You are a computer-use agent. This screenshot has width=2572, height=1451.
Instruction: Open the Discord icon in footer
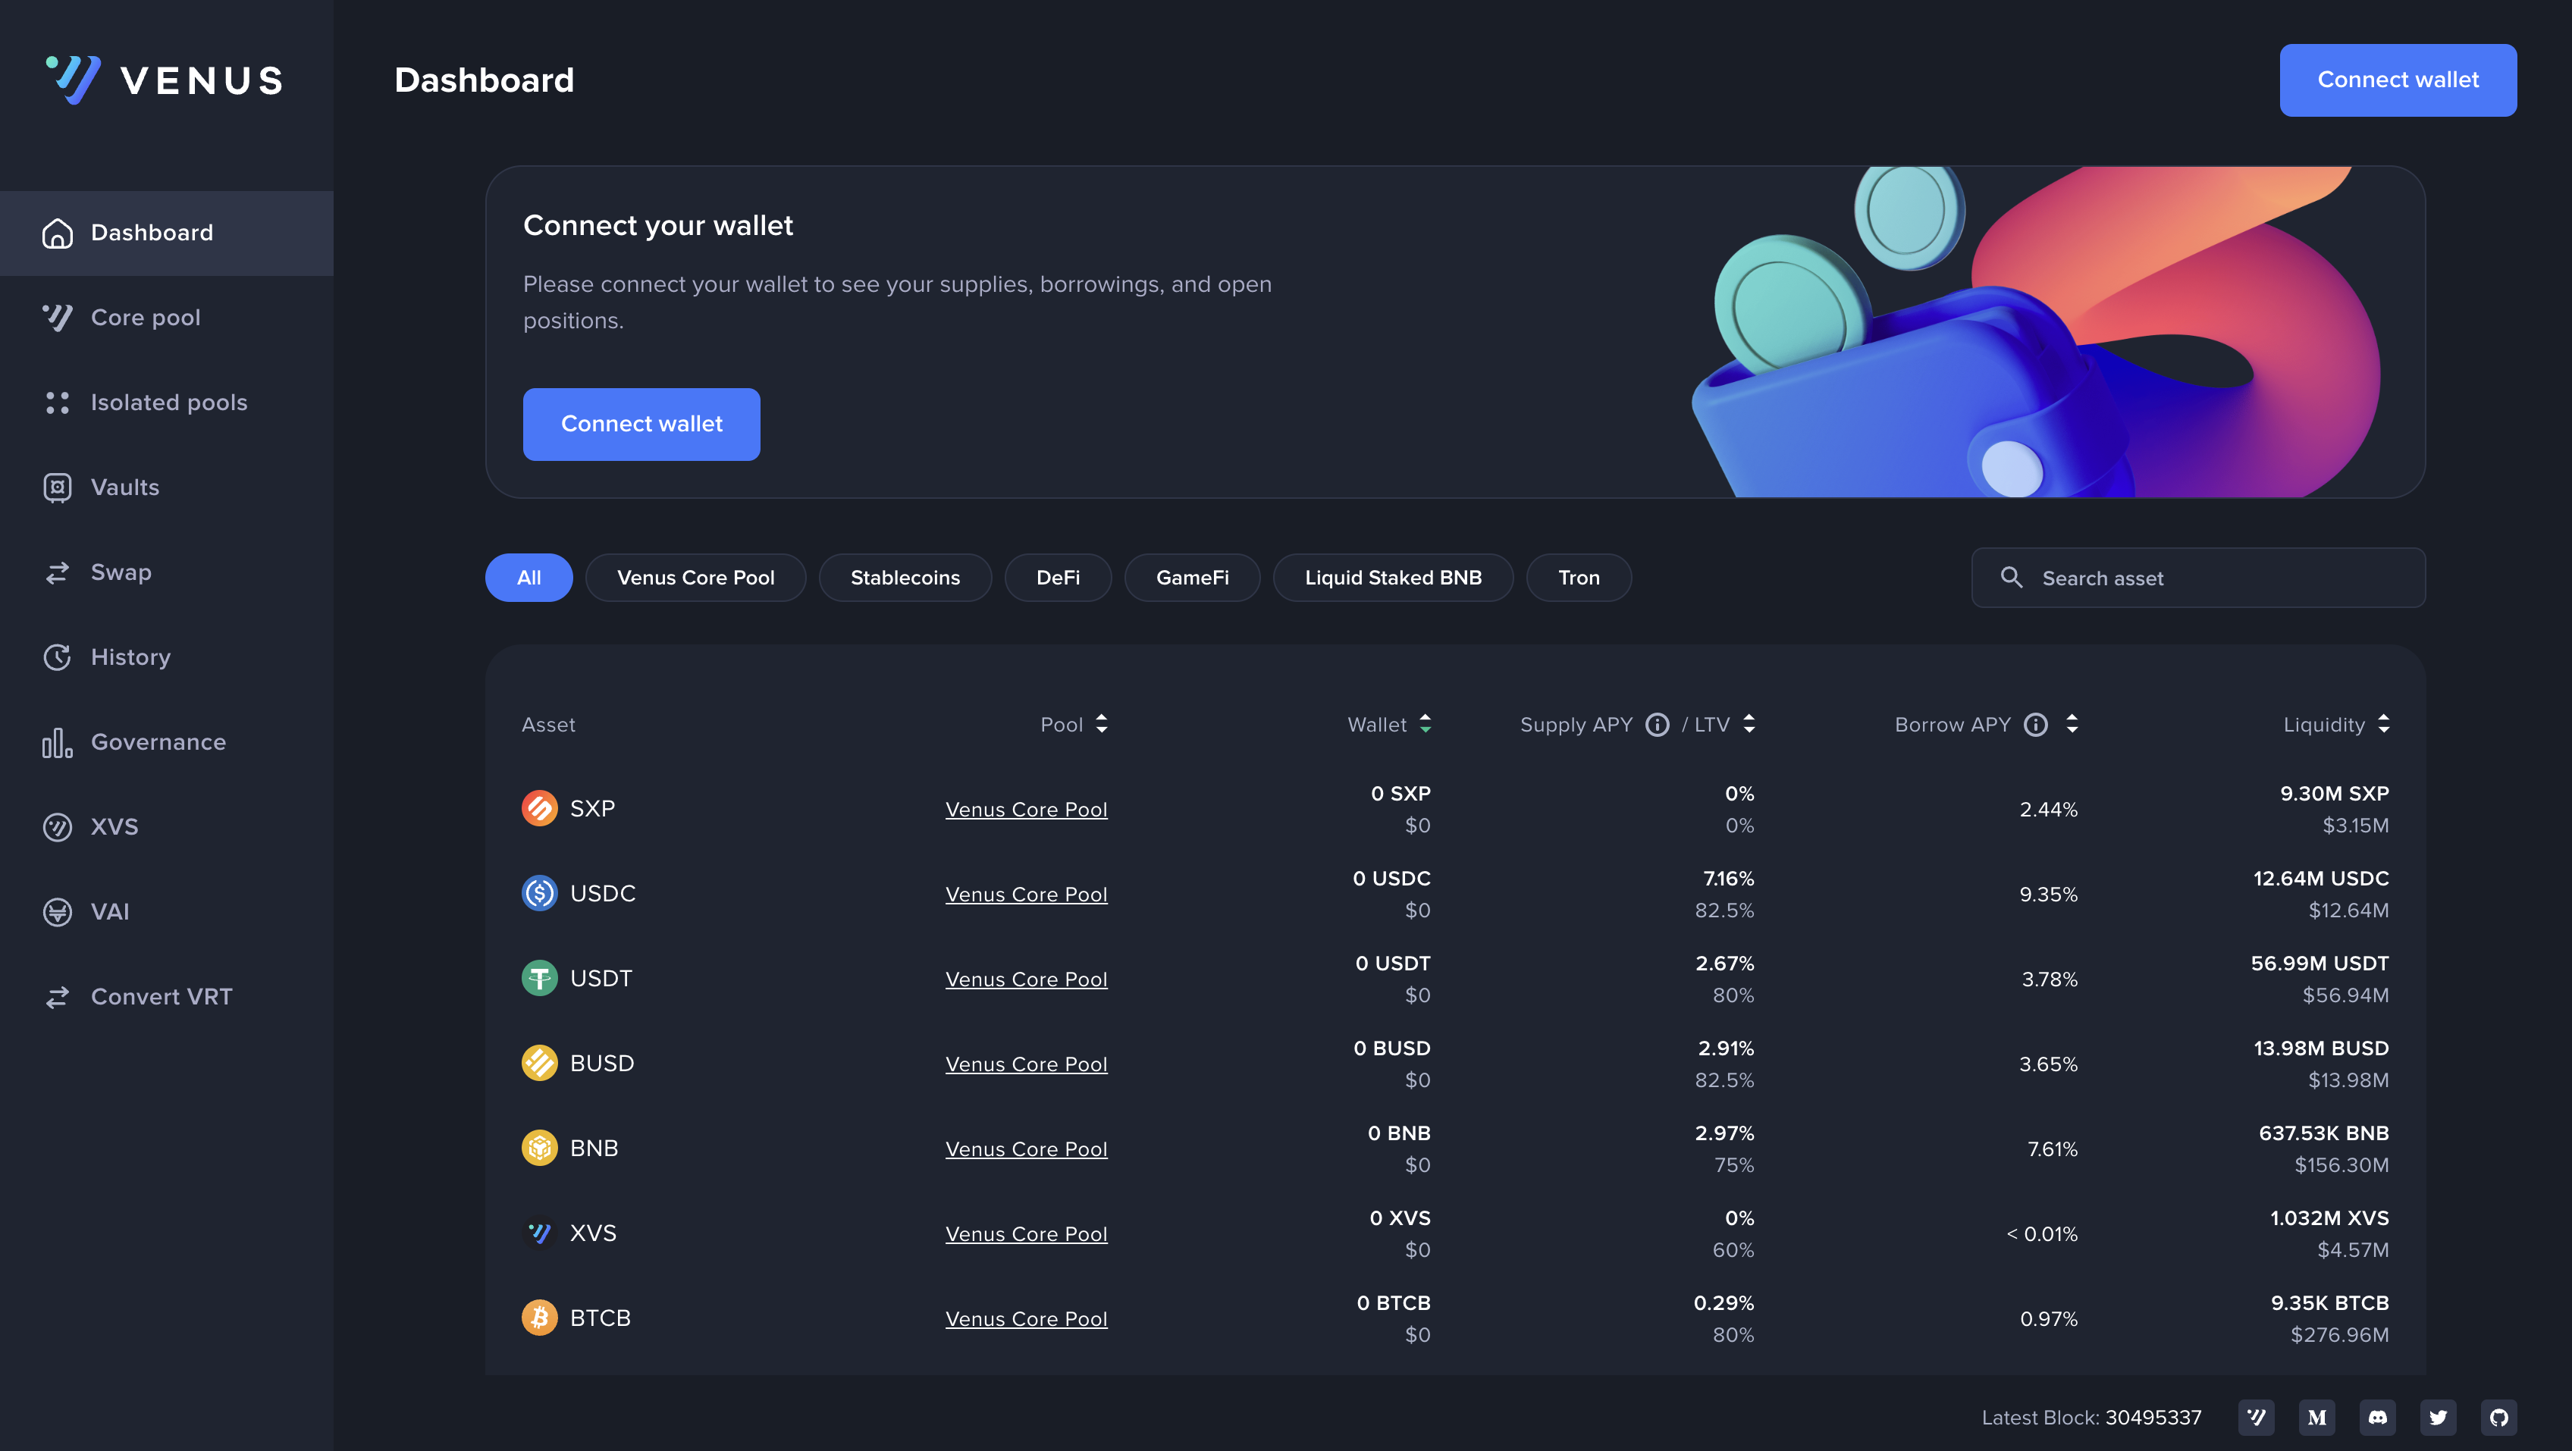click(x=2377, y=1417)
